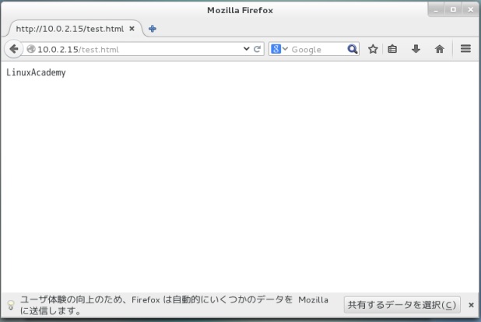Go back with the back arrow button
This screenshot has height=322, width=481.
[x=13, y=49]
